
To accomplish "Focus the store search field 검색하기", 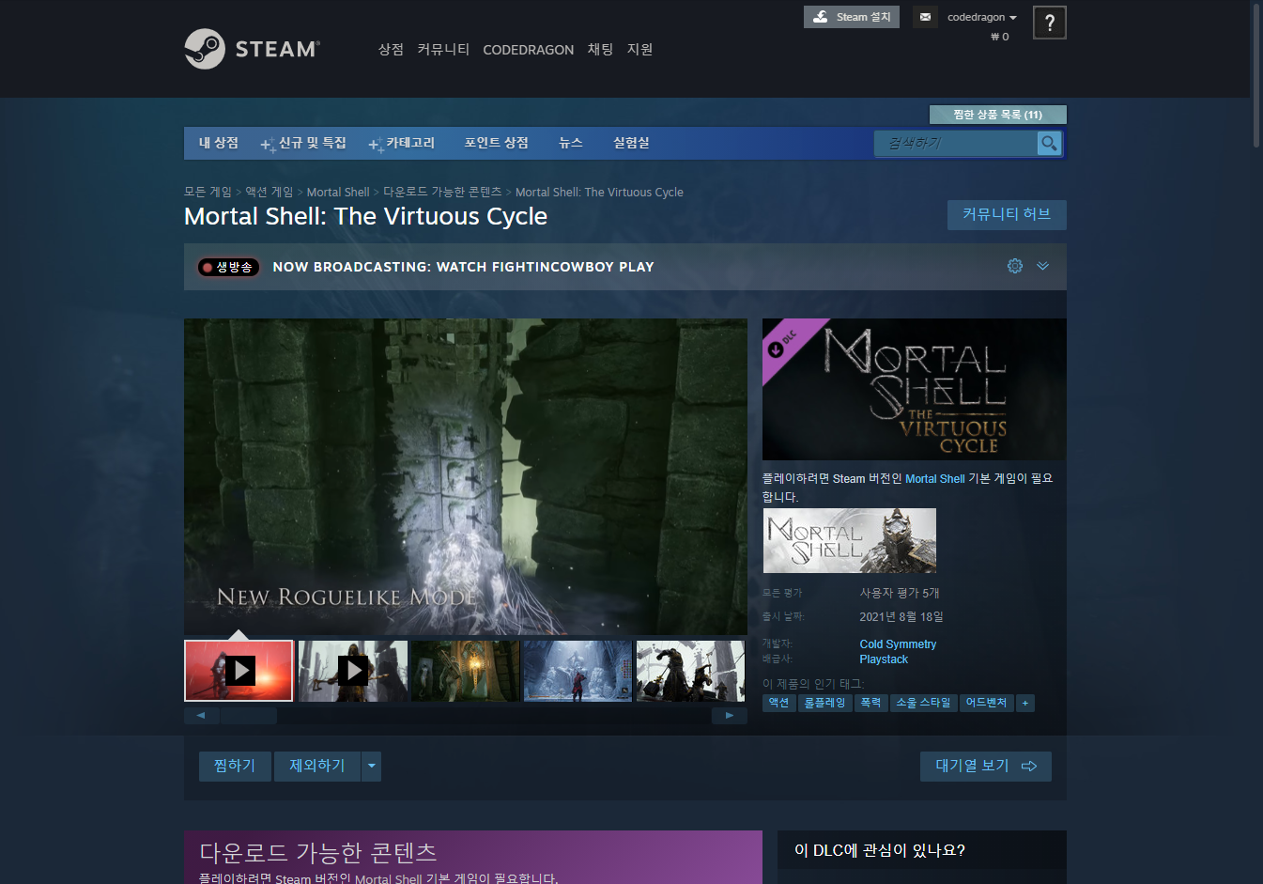I will (956, 143).
